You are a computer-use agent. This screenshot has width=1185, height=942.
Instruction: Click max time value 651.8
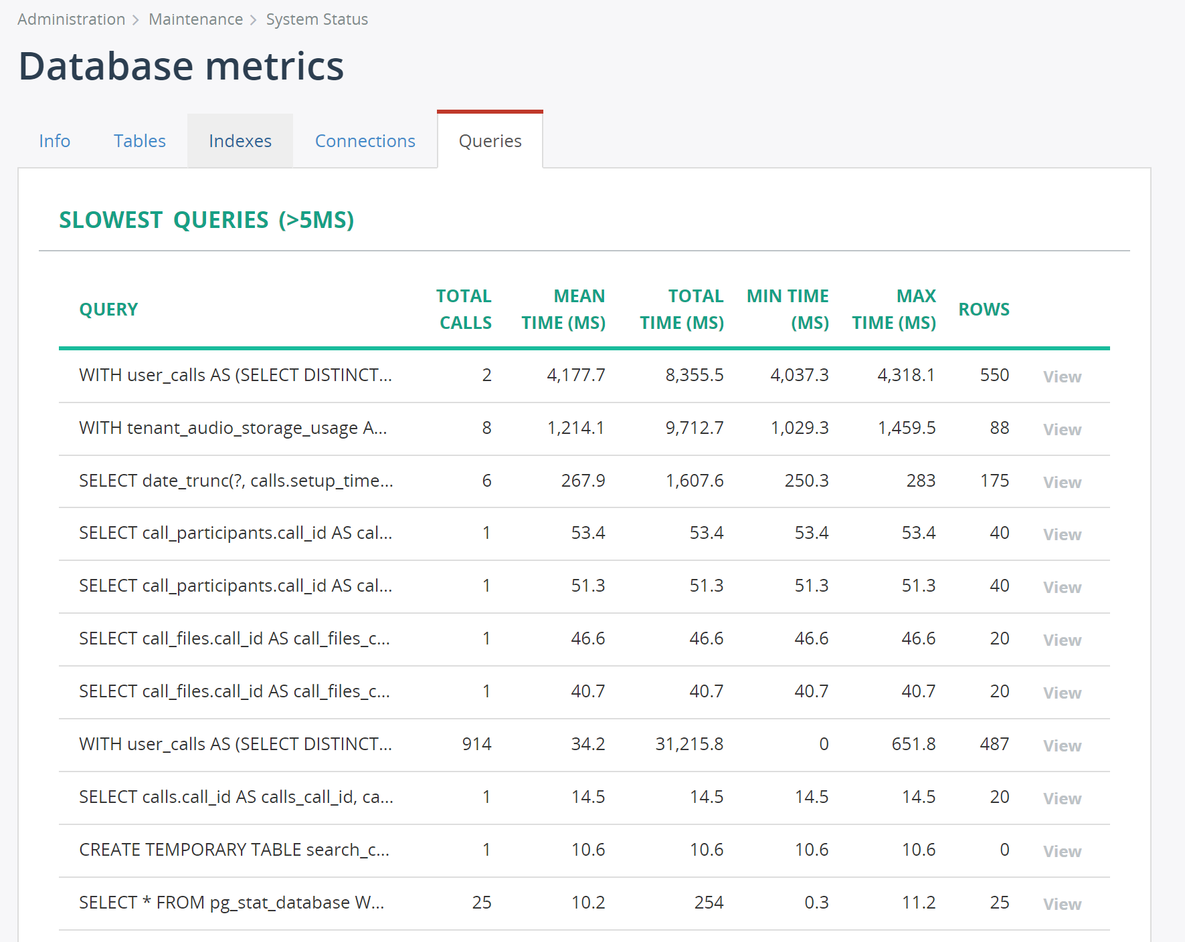[x=913, y=744]
